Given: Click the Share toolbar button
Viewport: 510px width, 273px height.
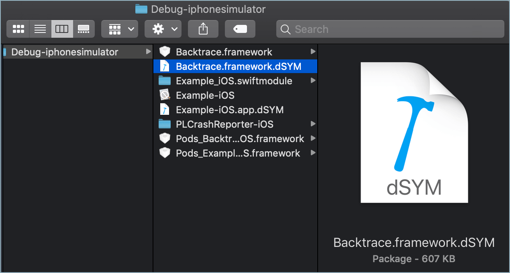Looking at the screenshot, I should (203, 29).
